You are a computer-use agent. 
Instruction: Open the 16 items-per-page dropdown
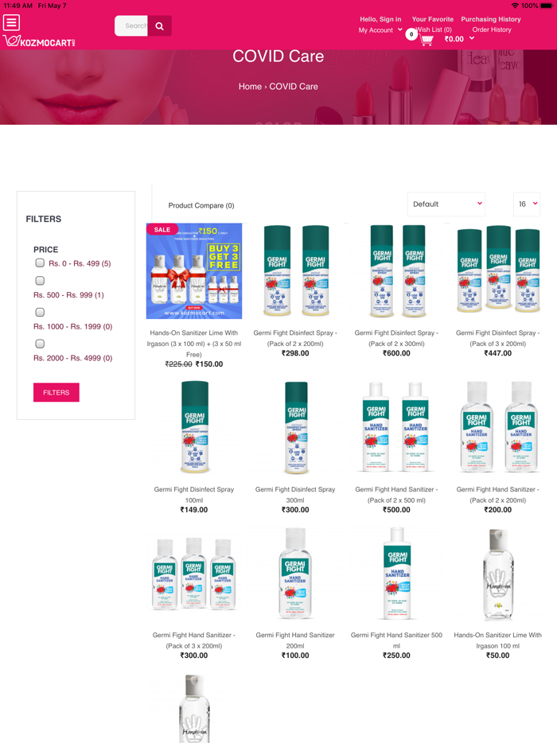(527, 204)
